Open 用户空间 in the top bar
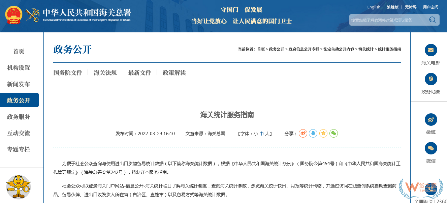Screen dimensions: 447x203 click(x=430, y=7)
